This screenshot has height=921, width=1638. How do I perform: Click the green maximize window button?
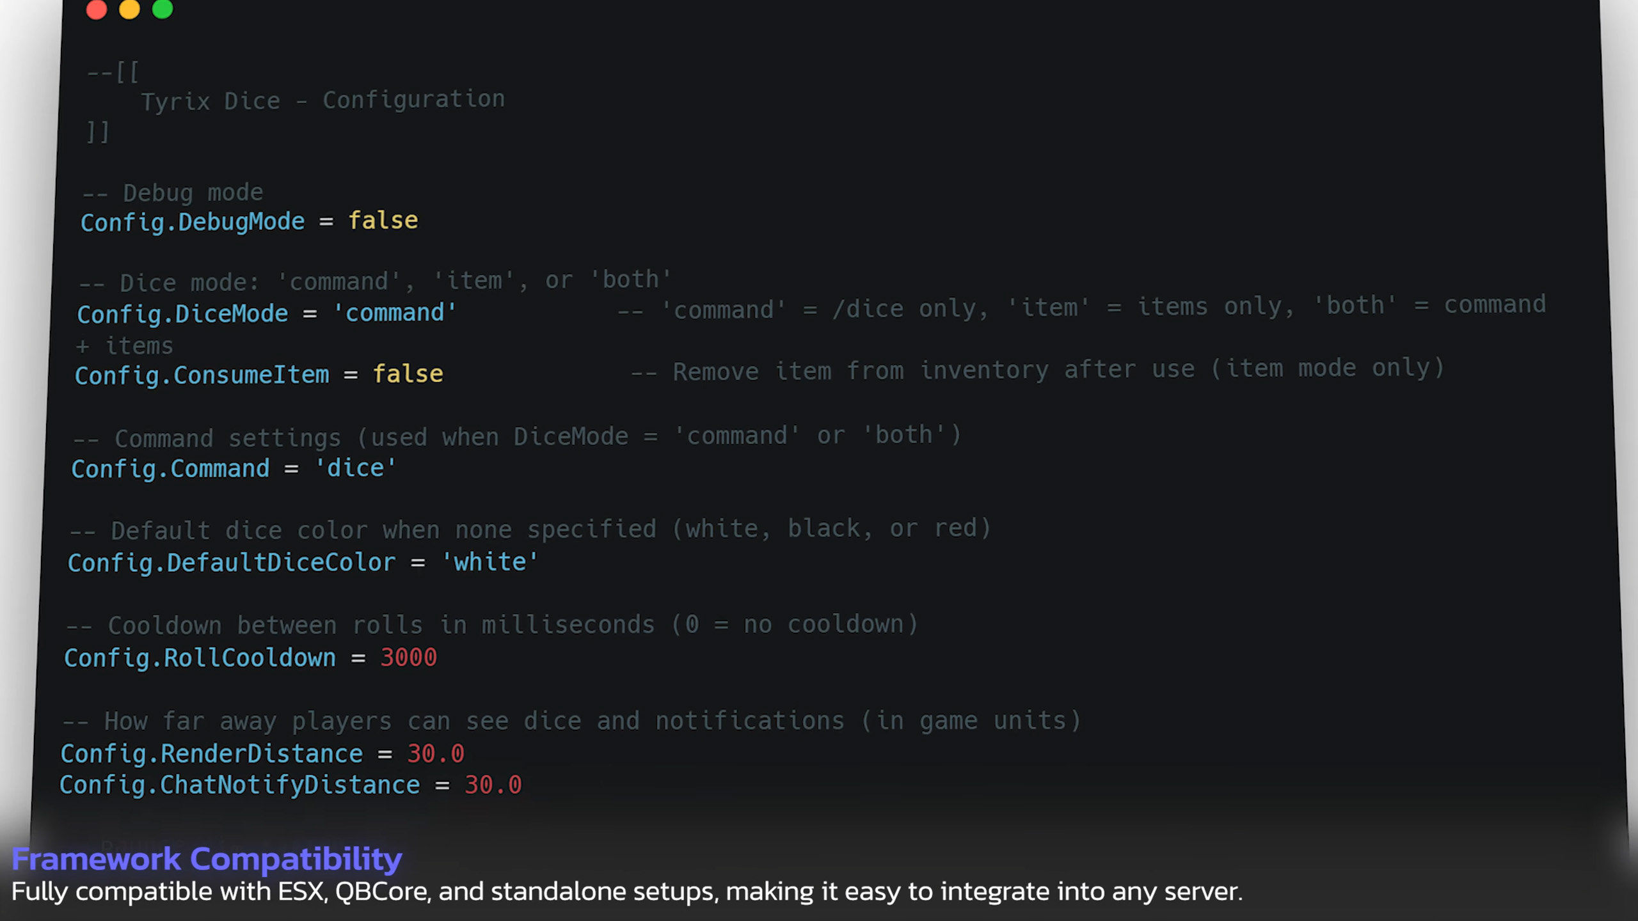tap(163, 10)
